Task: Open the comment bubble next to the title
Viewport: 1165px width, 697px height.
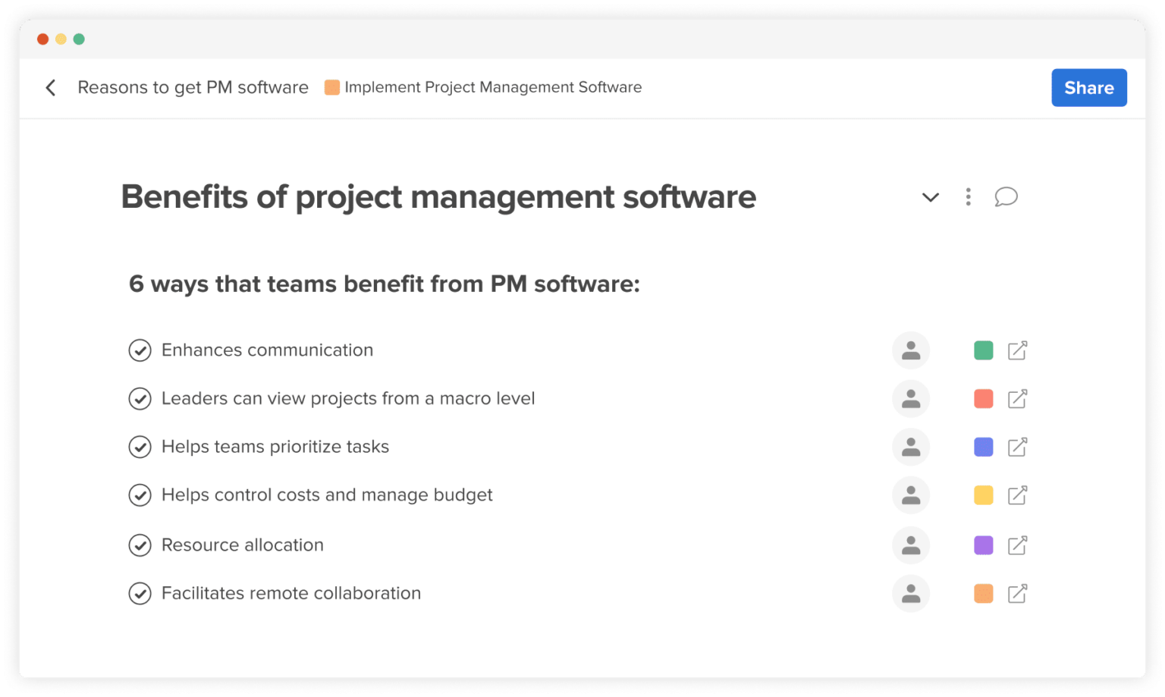Action: [1006, 197]
